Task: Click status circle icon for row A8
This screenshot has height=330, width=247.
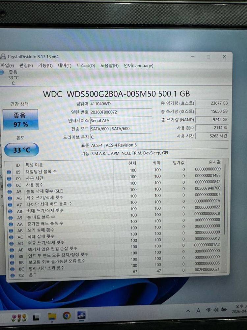Action: point(10,211)
